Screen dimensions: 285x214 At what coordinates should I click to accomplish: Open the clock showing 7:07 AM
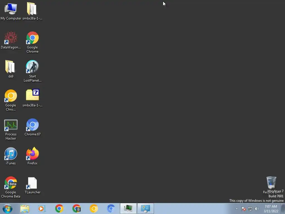[x=271, y=209]
